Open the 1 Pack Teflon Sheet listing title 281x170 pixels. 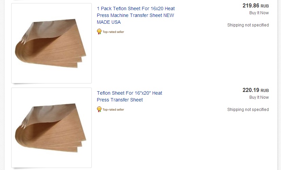(136, 15)
